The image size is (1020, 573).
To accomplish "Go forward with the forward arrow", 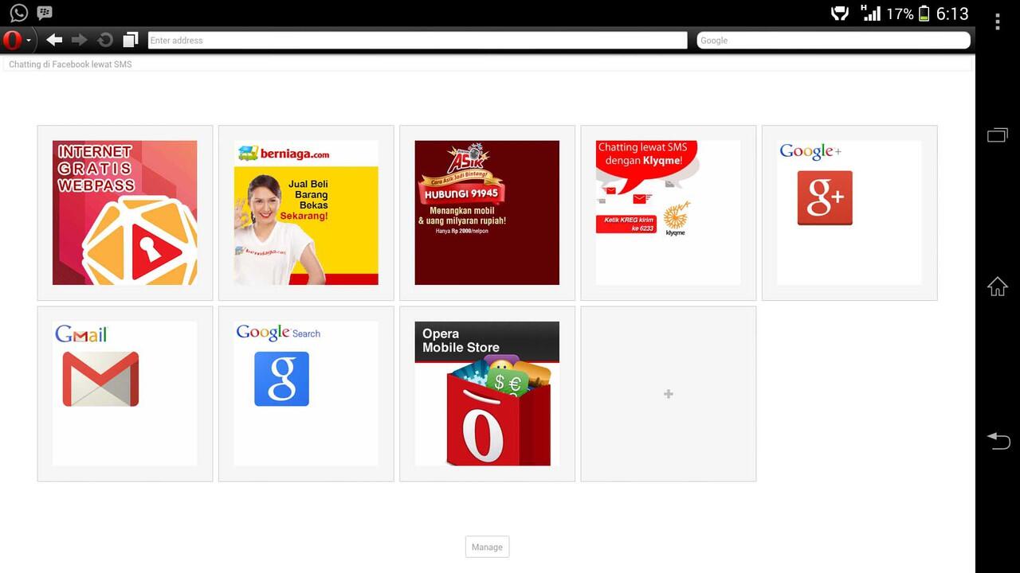I will pyautogui.click(x=79, y=40).
